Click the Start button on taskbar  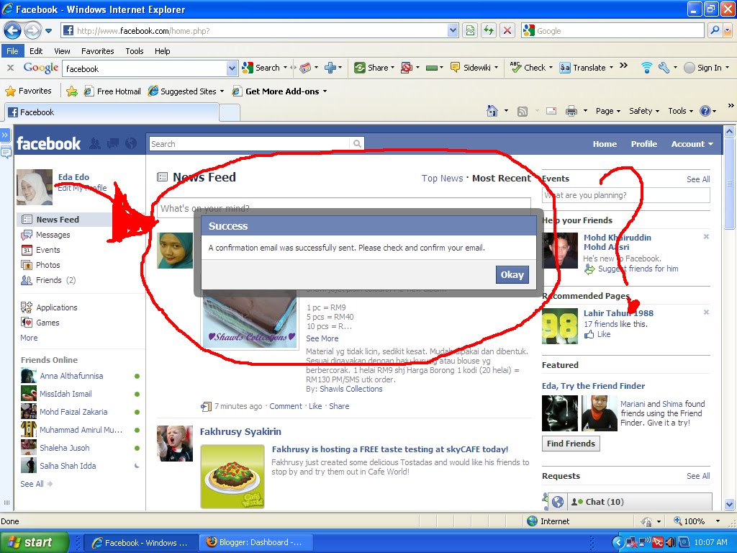tap(34, 542)
